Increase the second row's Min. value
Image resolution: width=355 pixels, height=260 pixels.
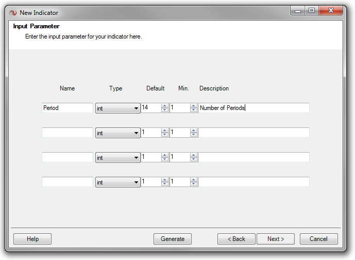pyautogui.click(x=193, y=131)
